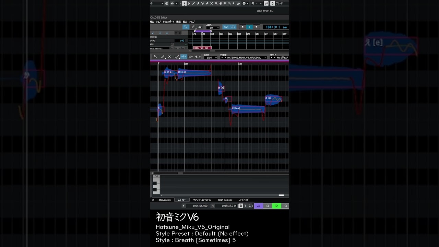
Task: Select the piano roll note split tool
Action: [198, 57]
